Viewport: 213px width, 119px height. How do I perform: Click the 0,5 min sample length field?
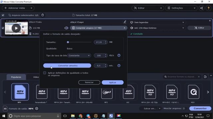[x=99, y=65]
